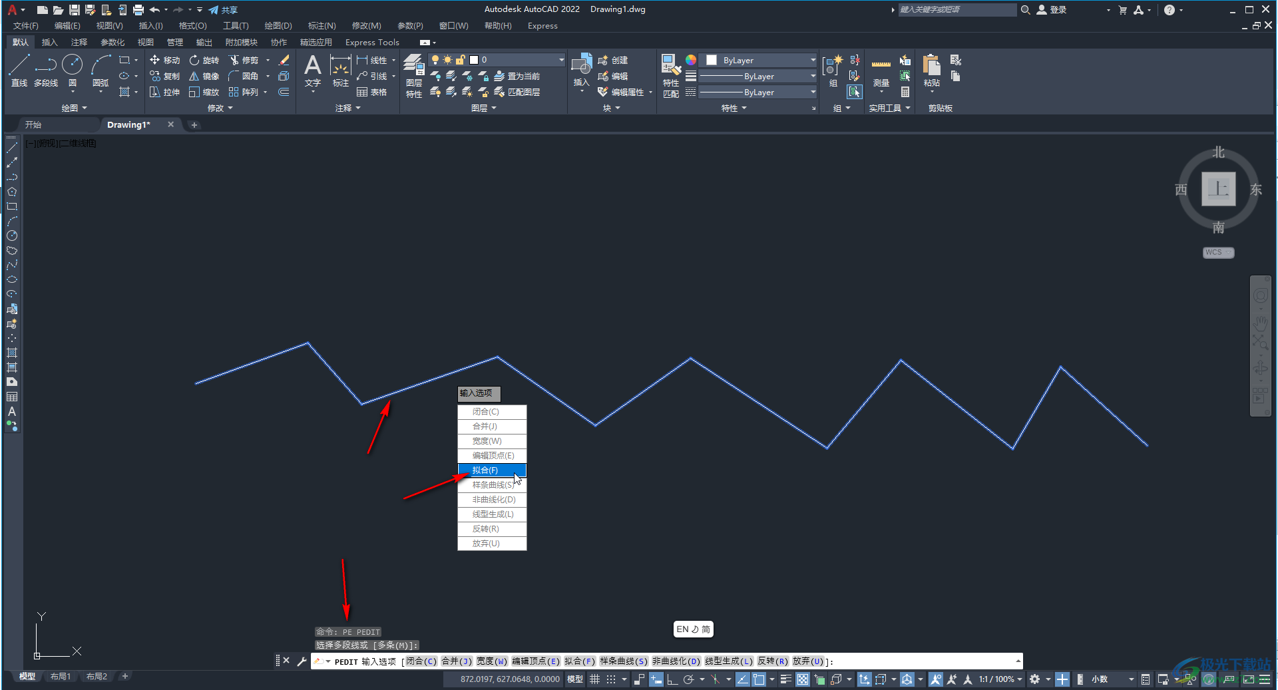1278x690 pixels.
Task: Click 合并(J) option in command line
Action: (457, 661)
